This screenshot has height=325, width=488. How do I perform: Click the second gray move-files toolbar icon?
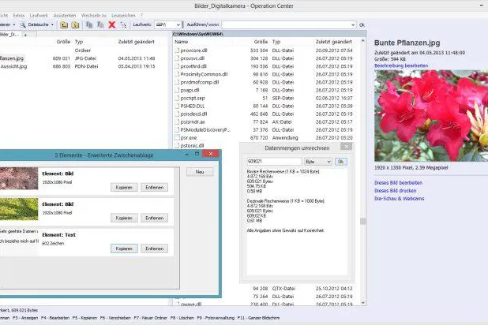point(100,25)
